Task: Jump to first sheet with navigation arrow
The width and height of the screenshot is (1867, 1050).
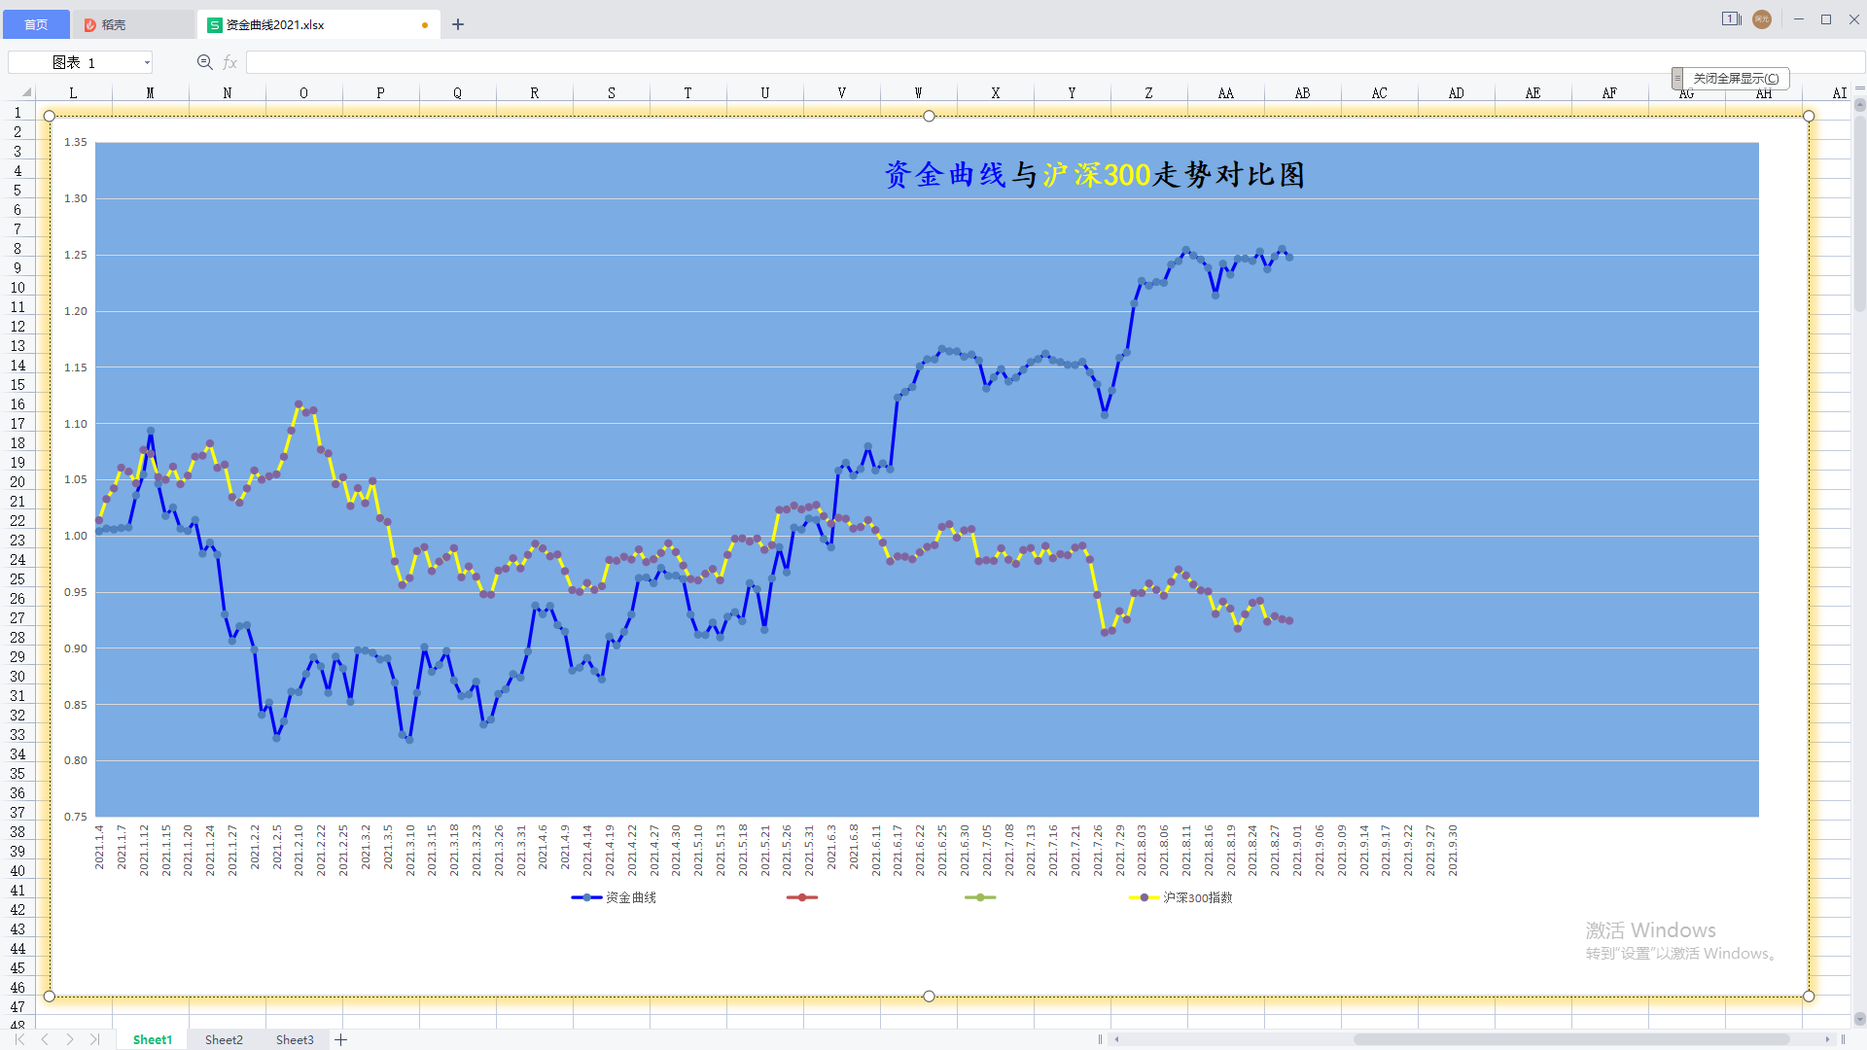Action: tap(19, 1039)
